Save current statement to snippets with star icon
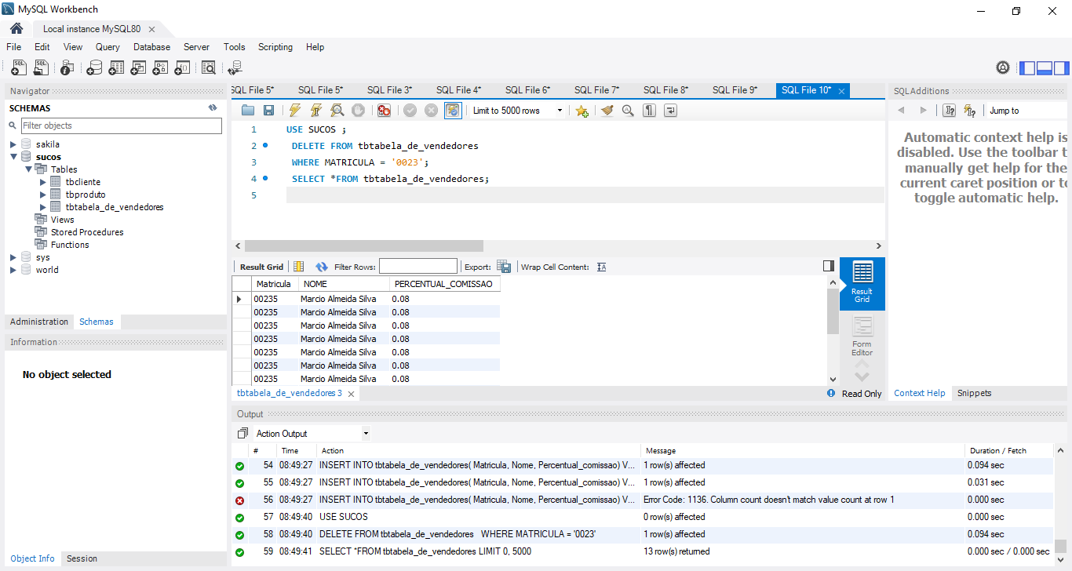Viewport: 1072px width, 571px height. [582, 111]
